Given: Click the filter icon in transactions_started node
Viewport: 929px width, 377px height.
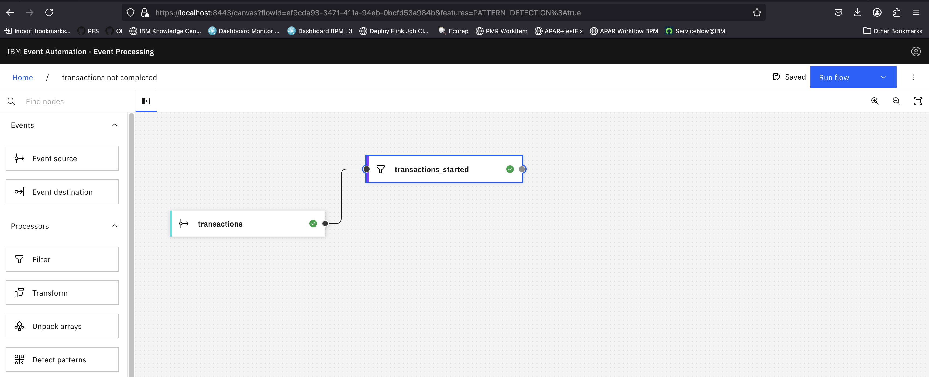Looking at the screenshot, I should (380, 169).
